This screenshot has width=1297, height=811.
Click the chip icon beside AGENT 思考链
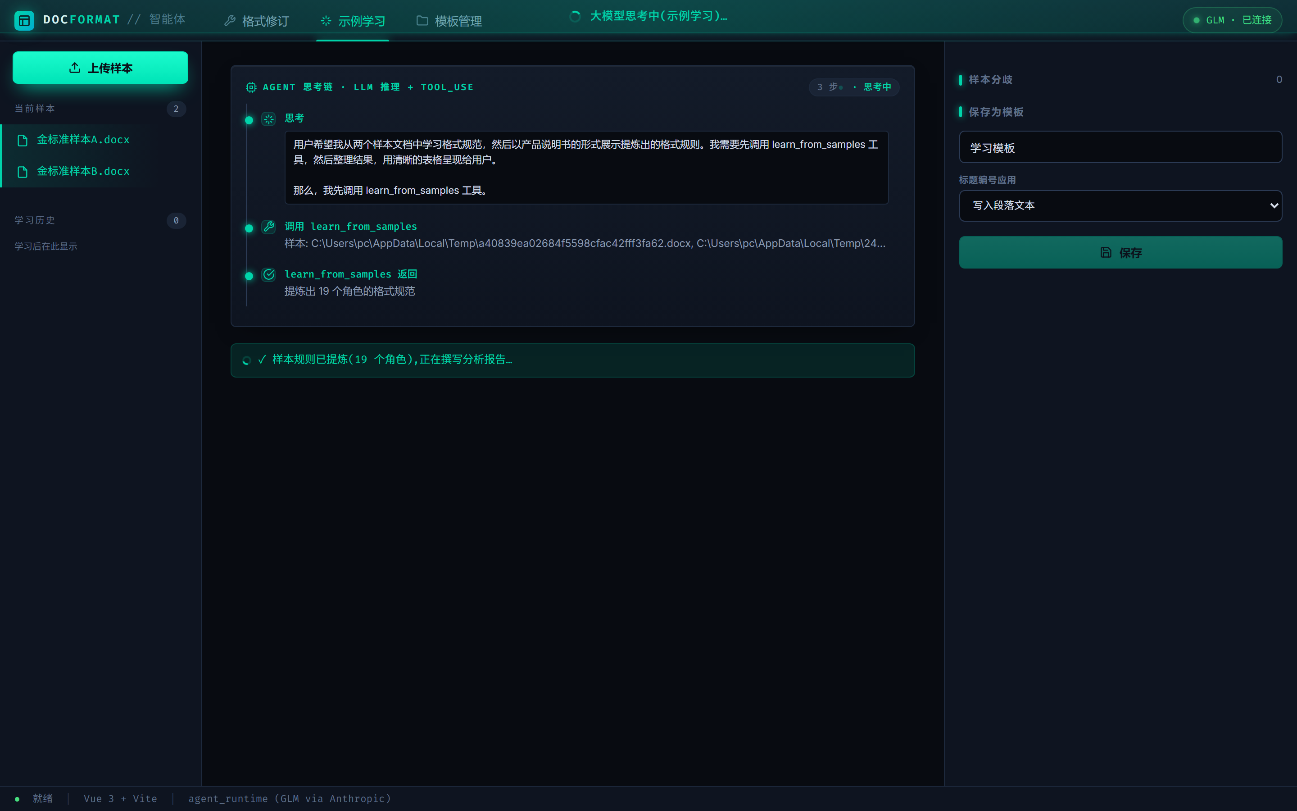(251, 87)
